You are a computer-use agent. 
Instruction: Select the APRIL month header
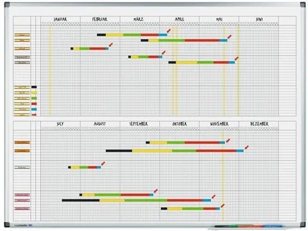pos(179,19)
